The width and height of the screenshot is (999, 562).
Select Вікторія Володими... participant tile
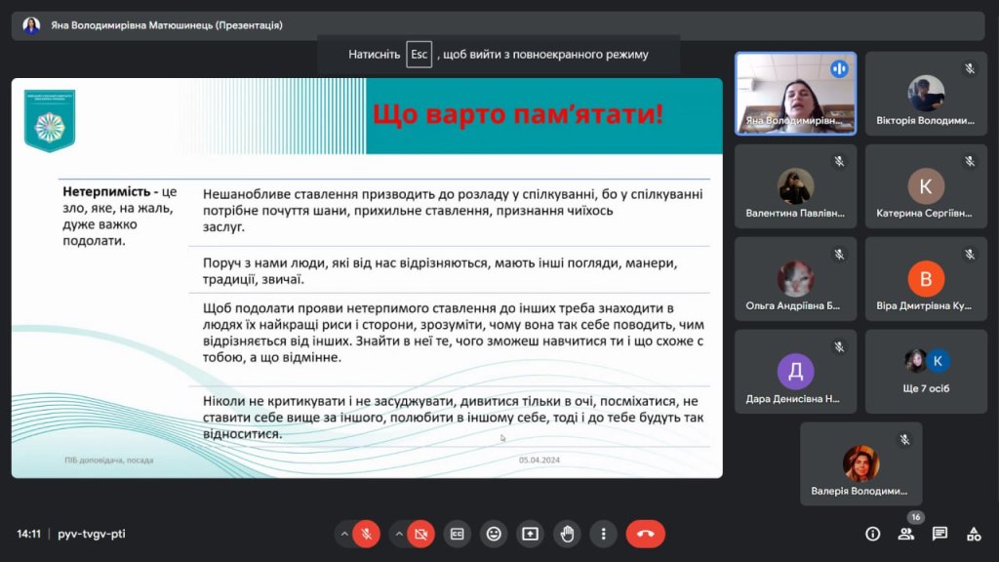point(927,94)
